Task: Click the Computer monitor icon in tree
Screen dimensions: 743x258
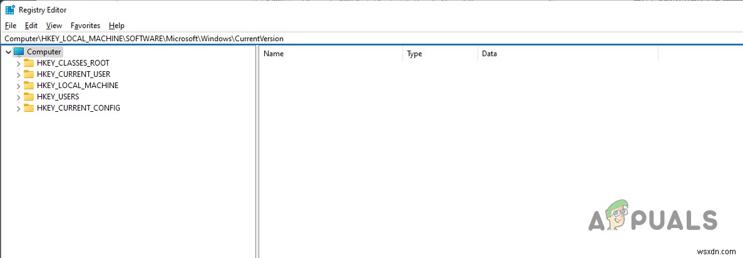Action: tap(19, 51)
